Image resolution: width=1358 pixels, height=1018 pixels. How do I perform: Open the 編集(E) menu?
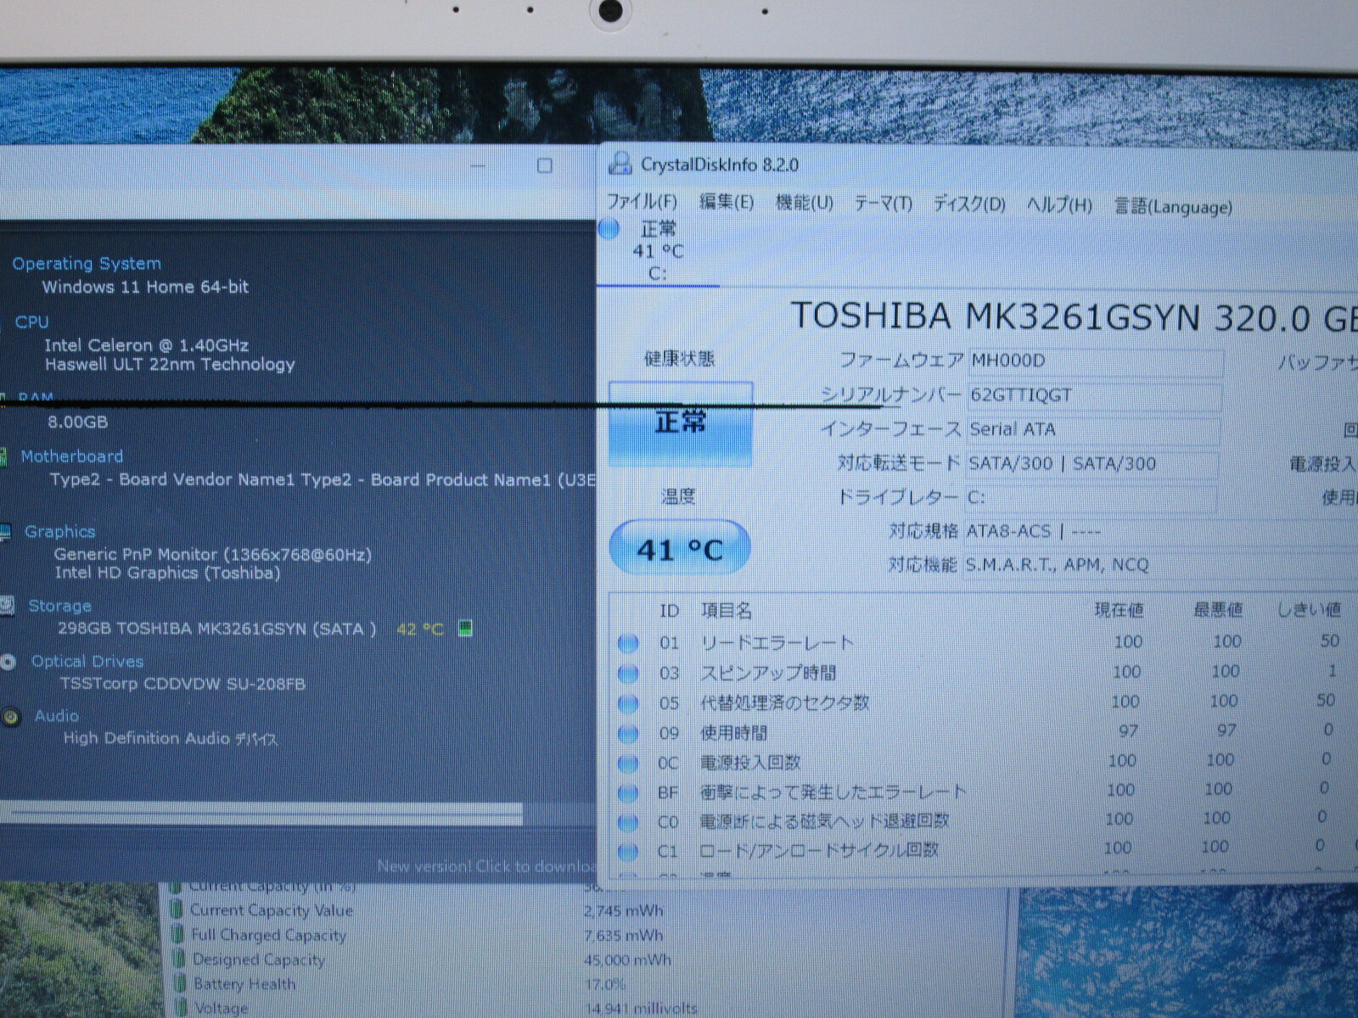click(726, 202)
